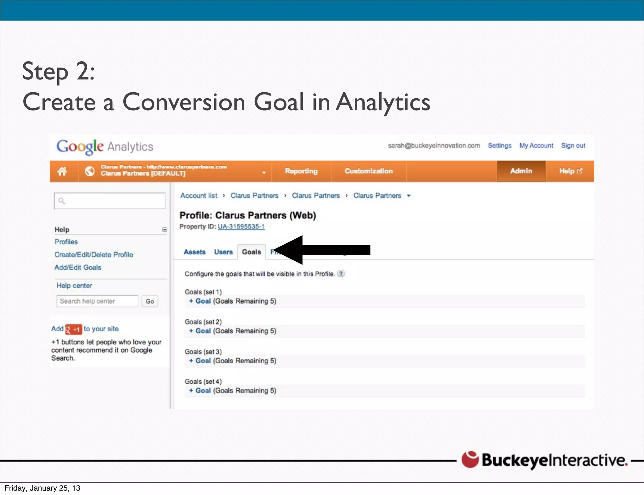The width and height of the screenshot is (644, 495).
Task: Click second Clarus Partners breadcrumb
Action: pos(316,196)
